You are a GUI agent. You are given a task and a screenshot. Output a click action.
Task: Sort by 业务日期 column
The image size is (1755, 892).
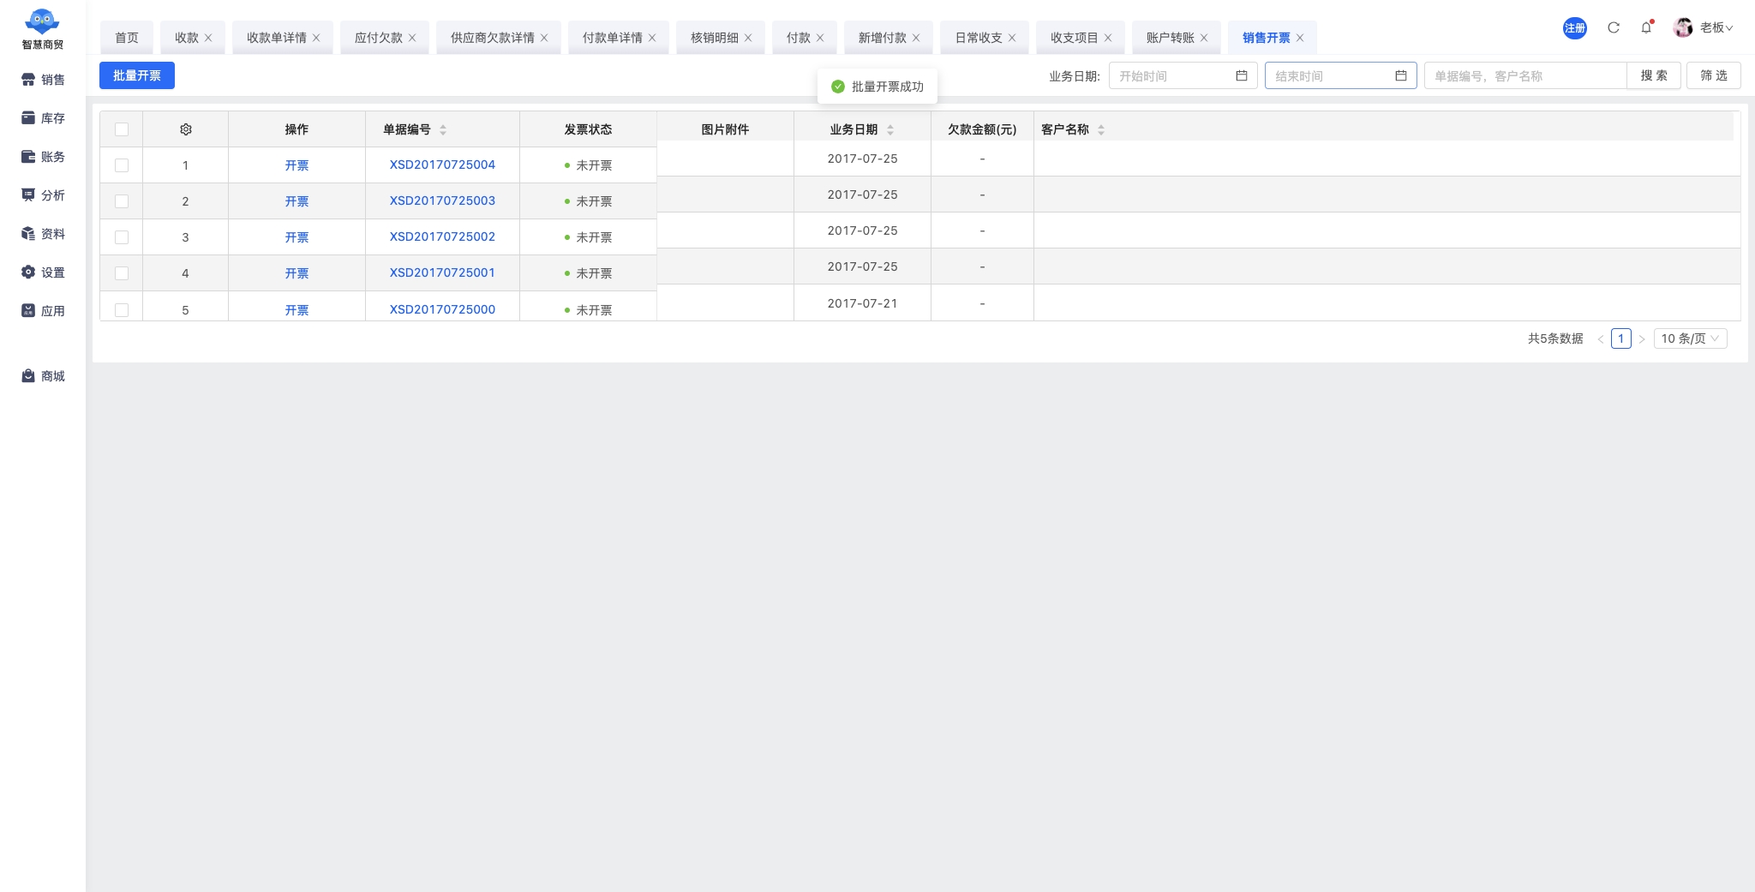[x=890, y=129]
